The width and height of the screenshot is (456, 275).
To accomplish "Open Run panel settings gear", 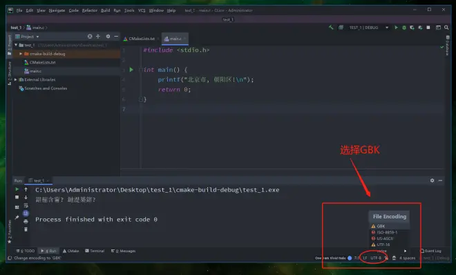I will [x=432, y=180].
